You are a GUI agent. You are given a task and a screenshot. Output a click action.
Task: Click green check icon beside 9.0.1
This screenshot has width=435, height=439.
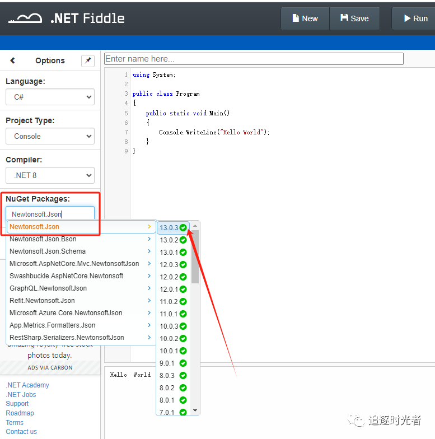[x=183, y=363]
